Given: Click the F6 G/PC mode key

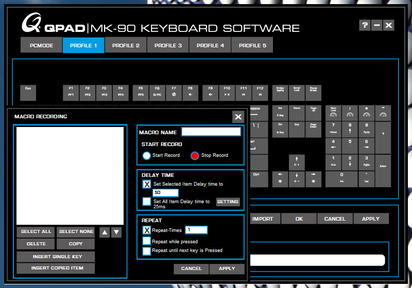Looking at the screenshot, I should (x=157, y=93).
